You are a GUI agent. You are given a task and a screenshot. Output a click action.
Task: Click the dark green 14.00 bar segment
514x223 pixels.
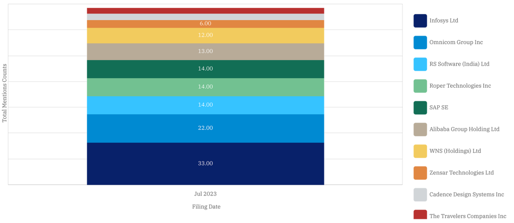pyautogui.click(x=205, y=69)
